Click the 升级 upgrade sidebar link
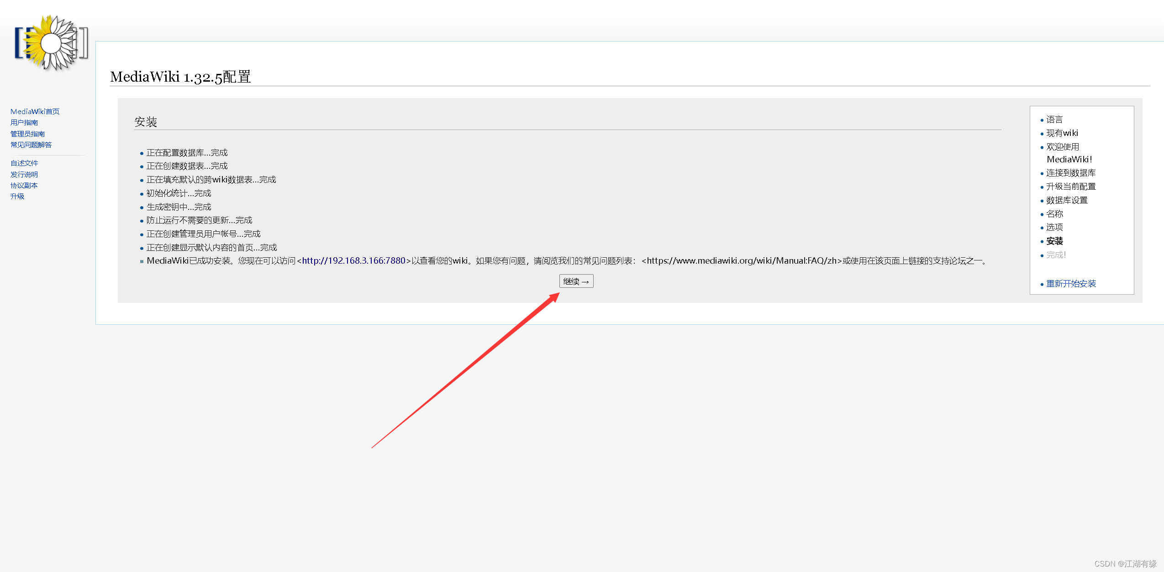 [x=17, y=196]
